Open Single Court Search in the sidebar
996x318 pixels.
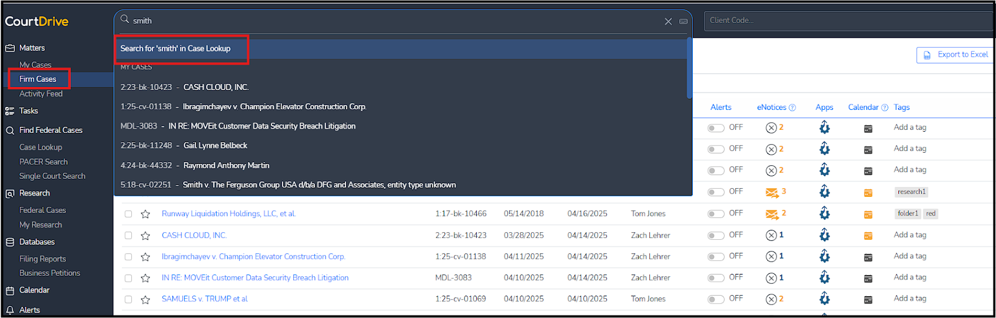coord(52,176)
